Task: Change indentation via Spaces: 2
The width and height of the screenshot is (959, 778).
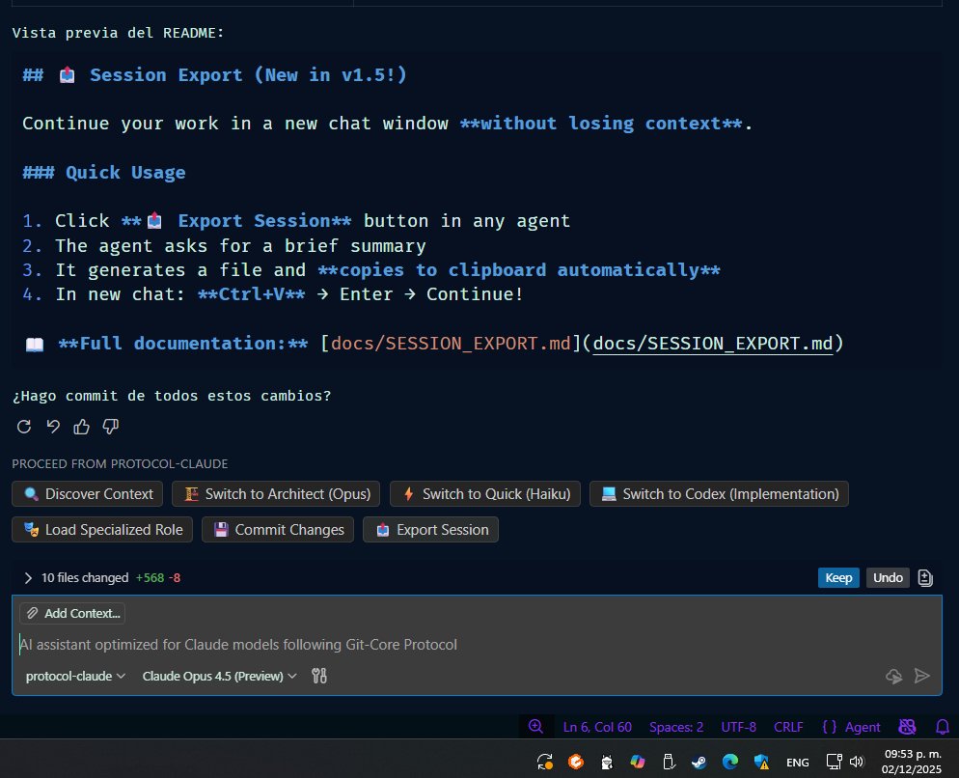Action: (x=676, y=727)
